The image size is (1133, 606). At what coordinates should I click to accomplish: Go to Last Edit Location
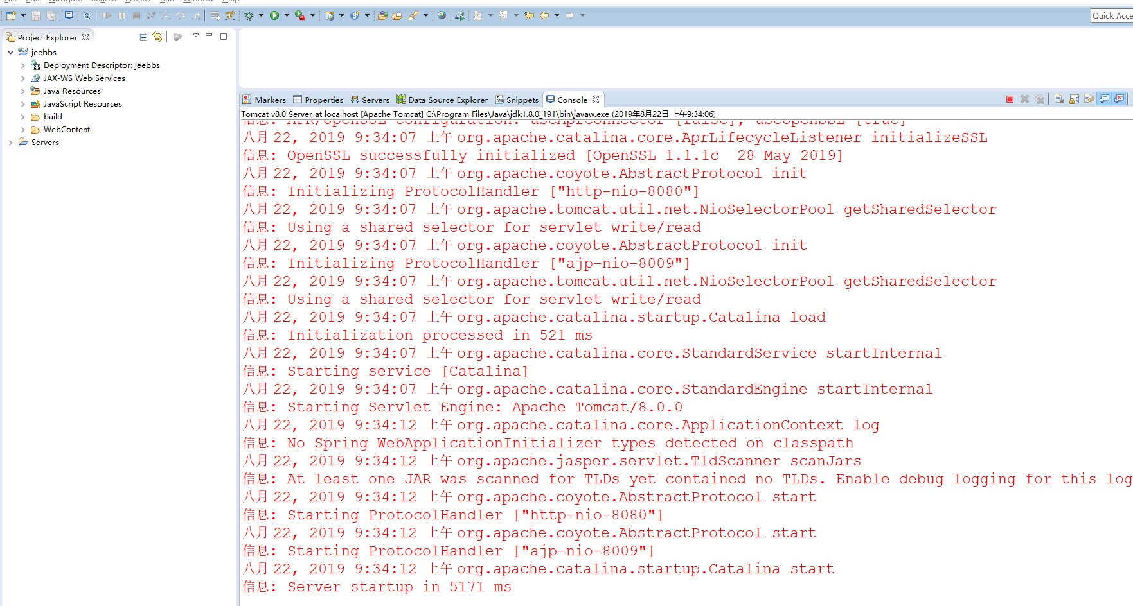[529, 15]
